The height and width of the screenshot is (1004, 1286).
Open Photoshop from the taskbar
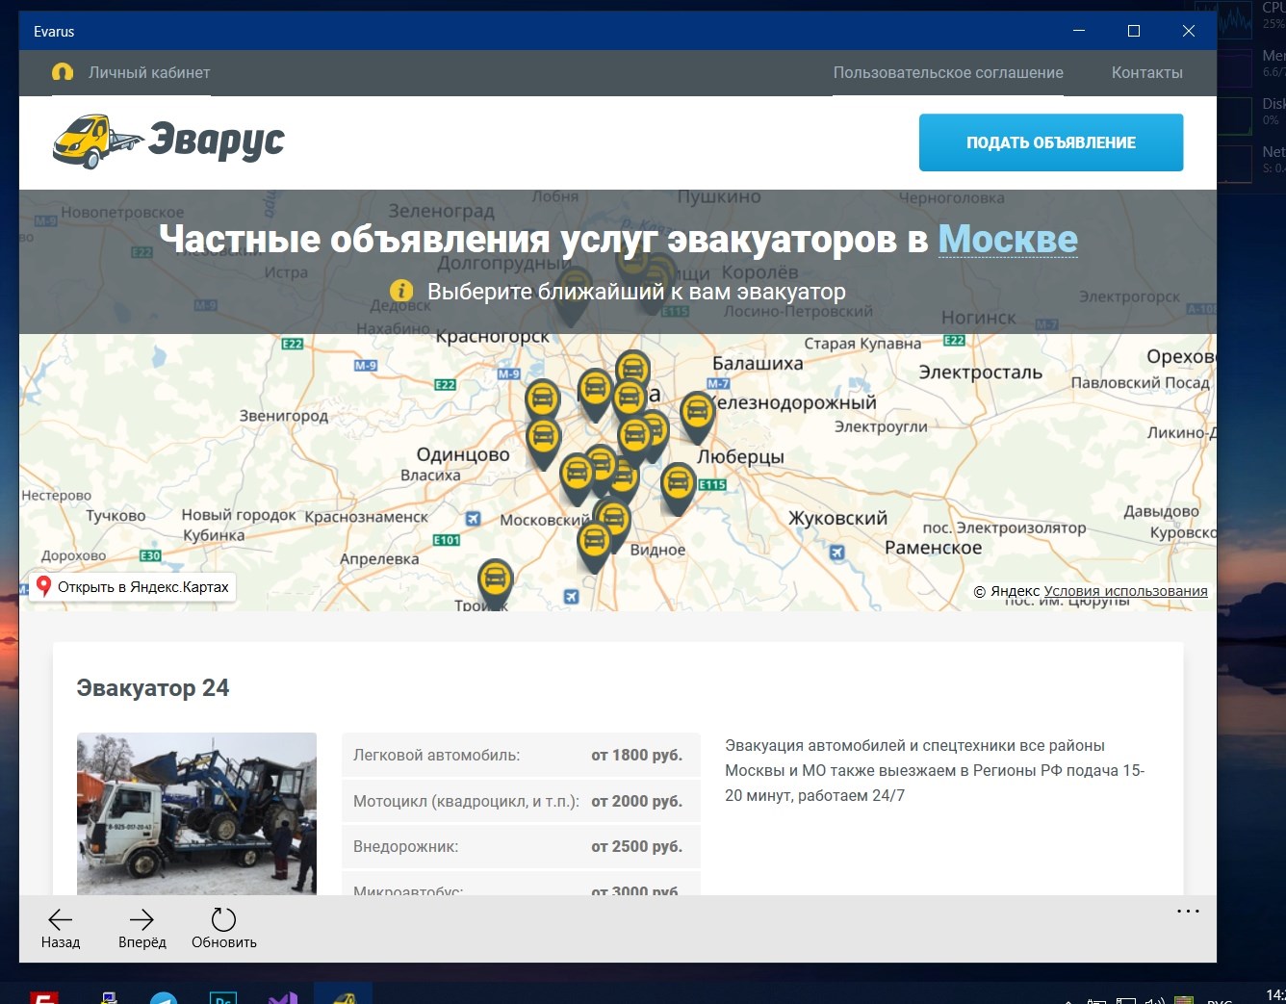pyautogui.click(x=223, y=999)
